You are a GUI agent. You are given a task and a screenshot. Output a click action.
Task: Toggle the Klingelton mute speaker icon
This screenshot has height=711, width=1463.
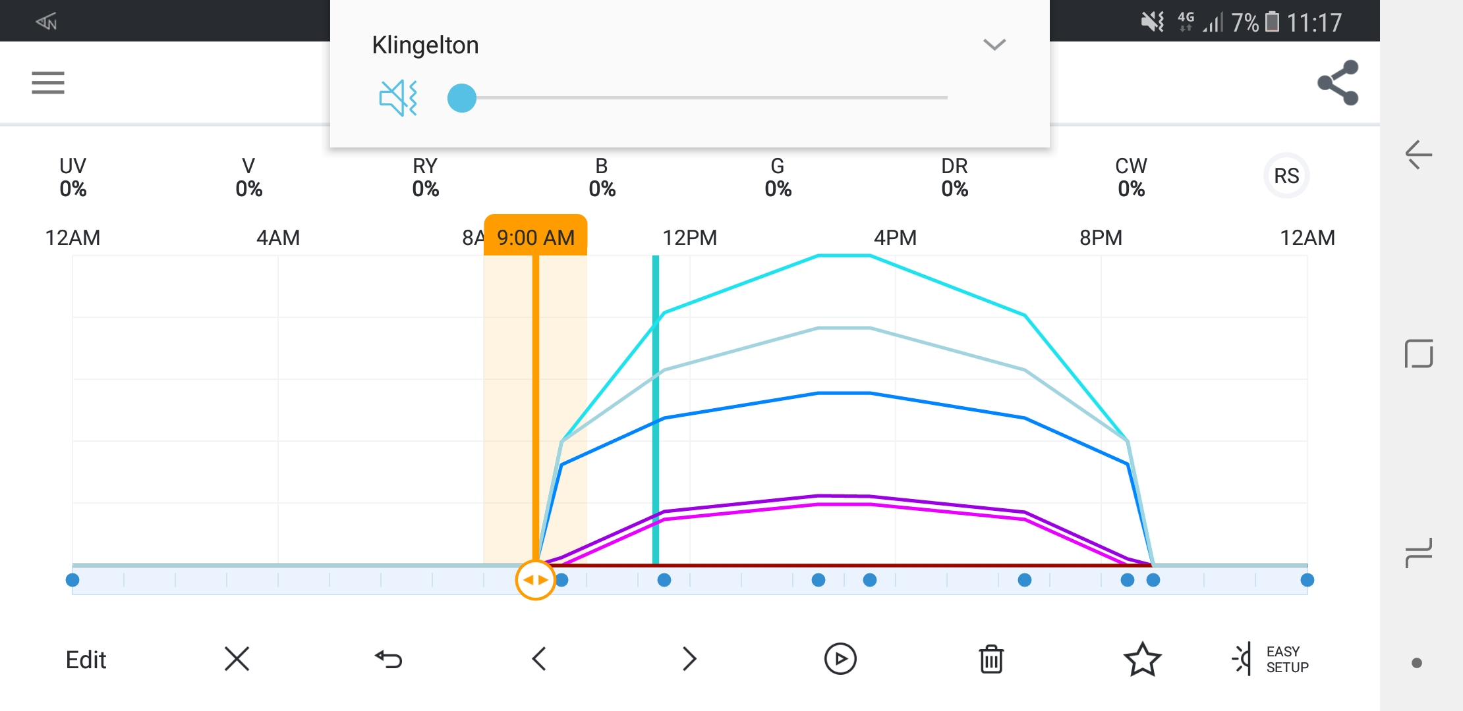tap(398, 98)
